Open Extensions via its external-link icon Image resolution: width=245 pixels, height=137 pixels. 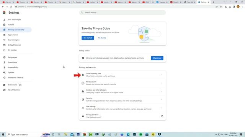click(20, 85)
